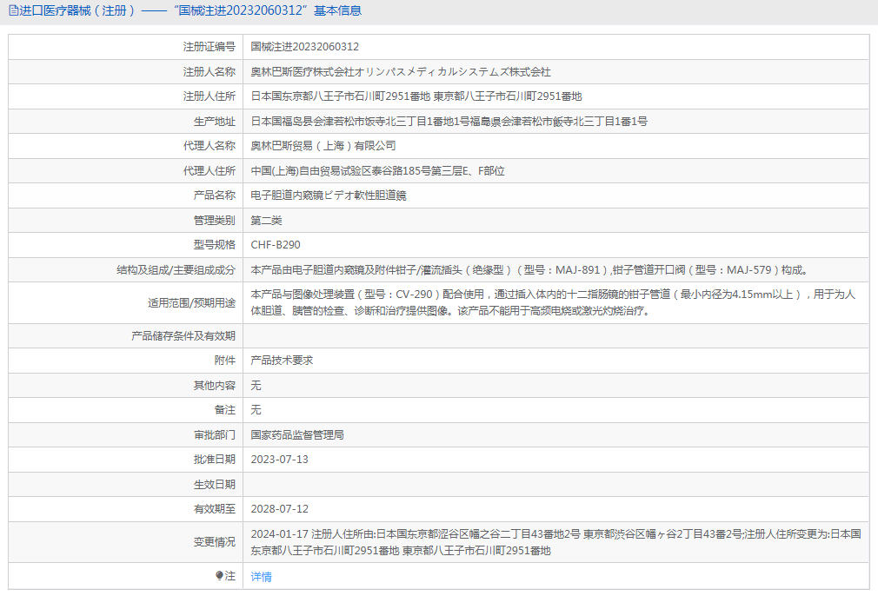Image resolution: width=878 pixels, height=596 pixels.
Task: Click the 批准日期 label cell
Action: [x=125, y=460]
